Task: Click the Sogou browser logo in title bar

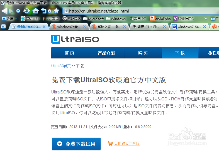Action: [3, 3]
